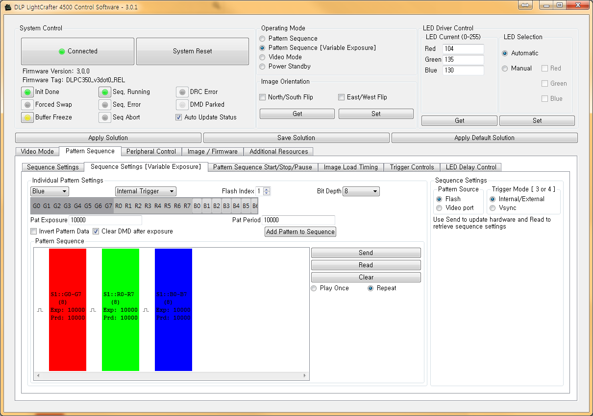Select bit plane R0 in pattern strip
This screenshot has width=593, height=416.
(x=119, y=206)
